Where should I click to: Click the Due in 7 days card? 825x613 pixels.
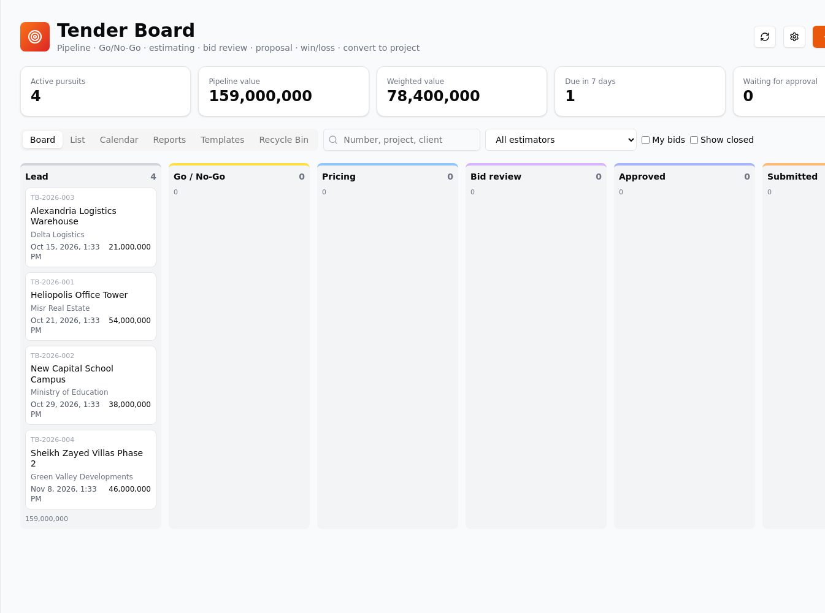tap(640, 91)
